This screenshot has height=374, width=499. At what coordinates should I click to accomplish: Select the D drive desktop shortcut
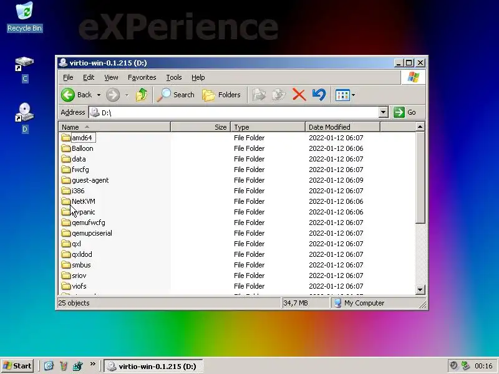pos(24,118)
